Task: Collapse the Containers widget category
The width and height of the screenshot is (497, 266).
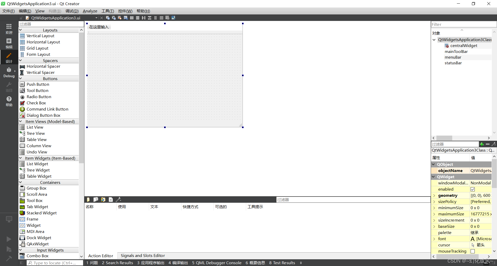Action: point(20,182)
